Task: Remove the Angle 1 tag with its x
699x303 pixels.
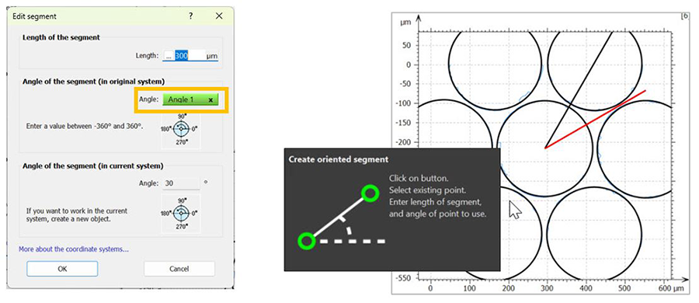Action: [210, 100]
